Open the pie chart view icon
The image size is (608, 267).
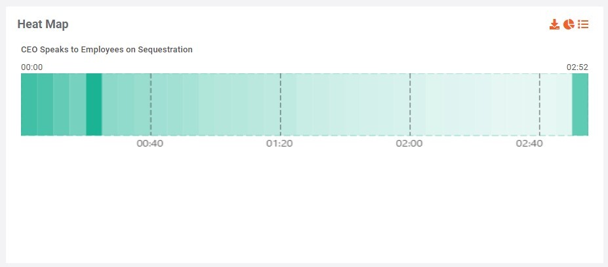pos(569,24)
